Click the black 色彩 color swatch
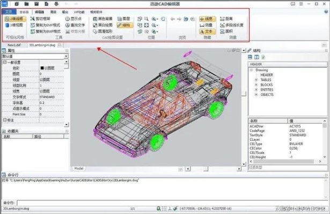This screenshot has height=214, width=330. pos(42,68)
